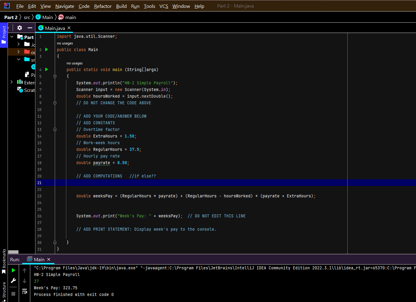
Task: Click the Run tab Main window icon
Action: pos(30,259)
